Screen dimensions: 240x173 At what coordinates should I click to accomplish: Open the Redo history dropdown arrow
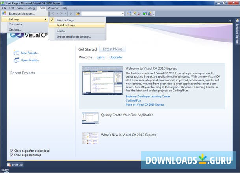(x=65, y=14)
